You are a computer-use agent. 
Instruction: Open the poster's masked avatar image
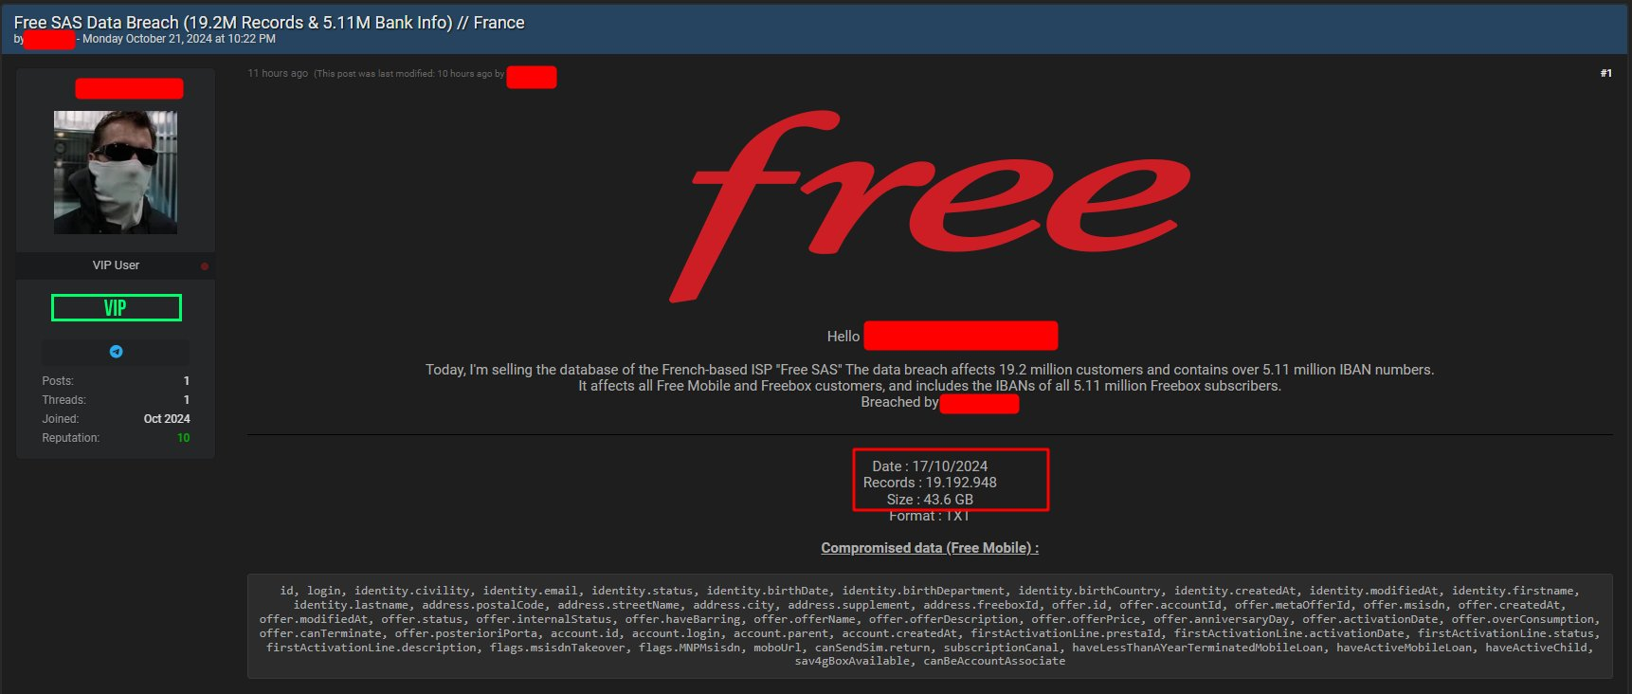(x=116, y=173)
